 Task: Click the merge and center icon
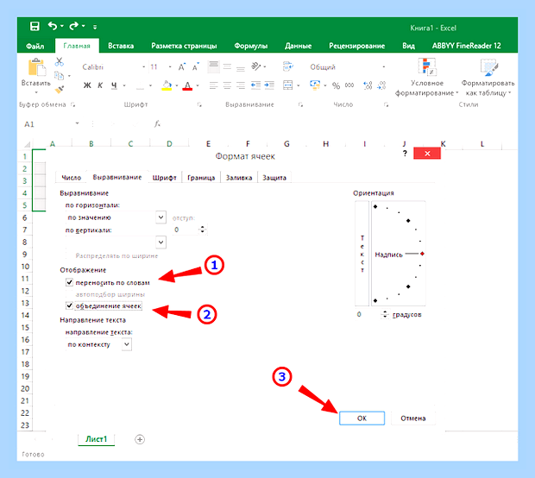[x=287, y=85]
